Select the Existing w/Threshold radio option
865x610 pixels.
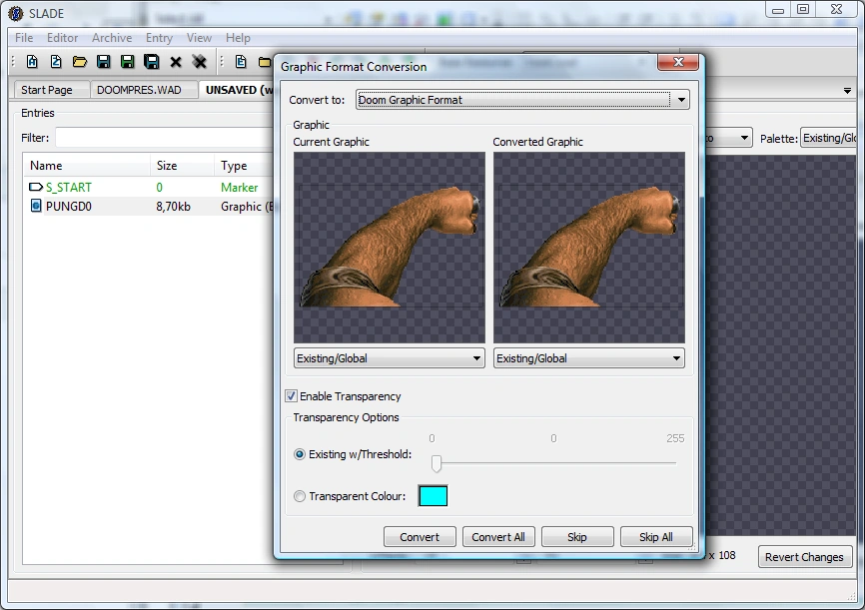coord(300,454)
